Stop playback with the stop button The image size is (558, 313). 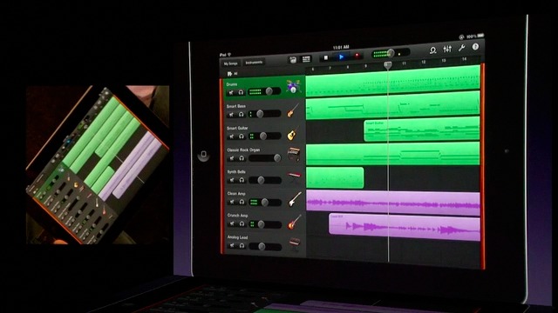325,57
